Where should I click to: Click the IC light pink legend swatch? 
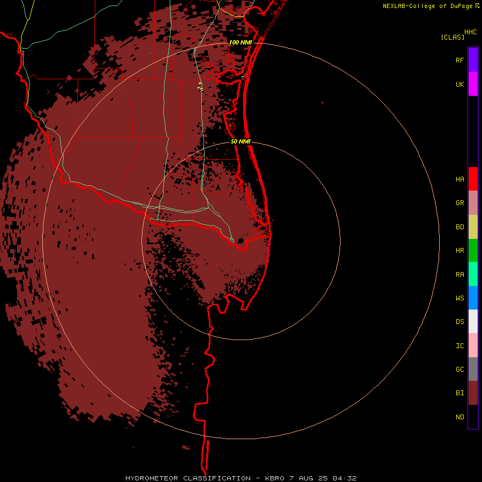click(473, 345)
